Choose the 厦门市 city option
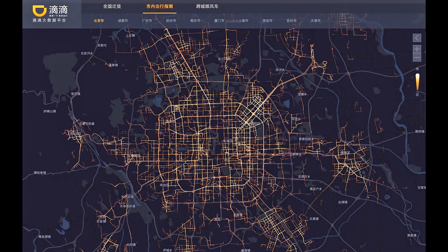The width and height of the screenshot is (448, 252). pyautogui.click(x=219, y=21)
